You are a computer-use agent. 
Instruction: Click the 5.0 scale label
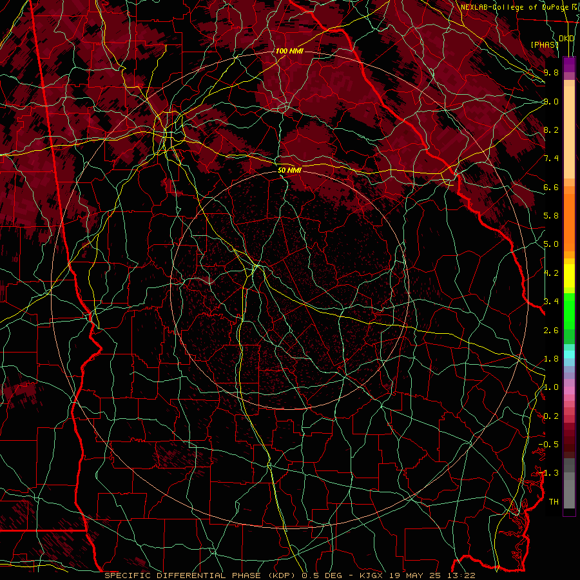coord(551,244)
